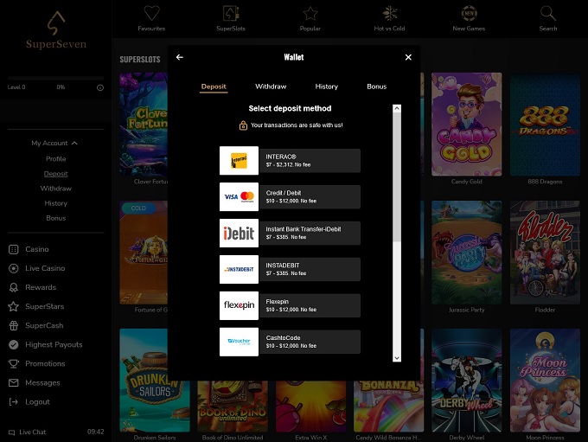Click the level info icon in sidebar
Image resolution: width=588 pixels, height=442 pixels.
[100, 87]
